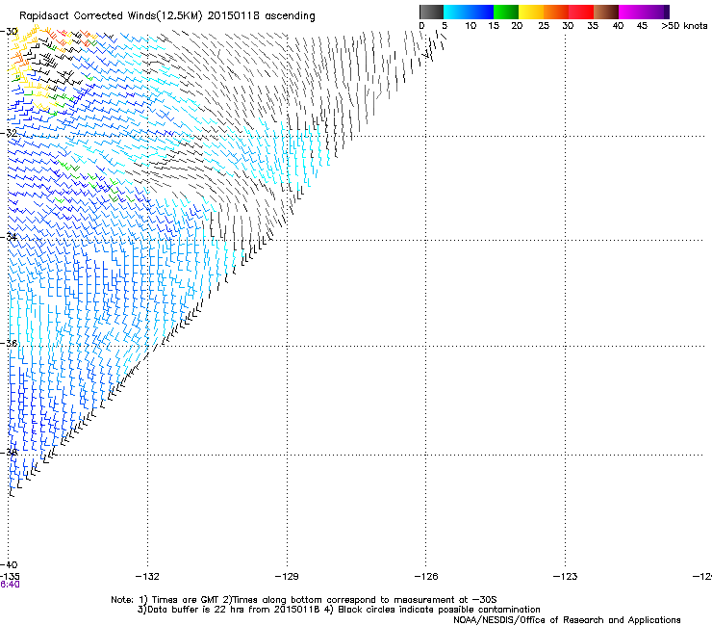Screen dimensions: 712x626
Task: Click the gray 0-5 knots legend color
Action: click(x=431, y=12)
